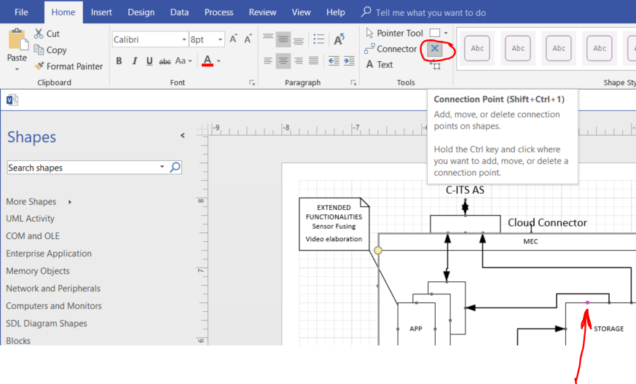
Task: Click the Decrease Indent icon
Action: tap(334, 61)
